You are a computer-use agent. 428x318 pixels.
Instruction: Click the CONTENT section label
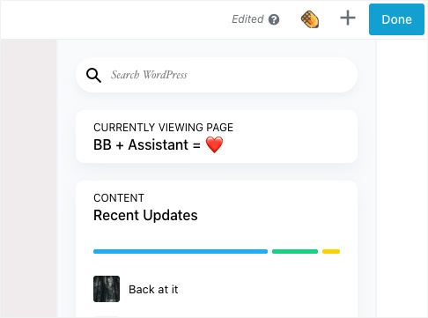[119, 198]
